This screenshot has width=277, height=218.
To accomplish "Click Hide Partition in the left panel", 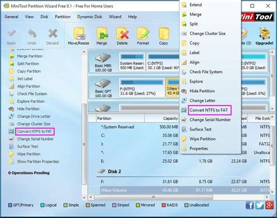I will pyautogui.click(x=28, y=109).
